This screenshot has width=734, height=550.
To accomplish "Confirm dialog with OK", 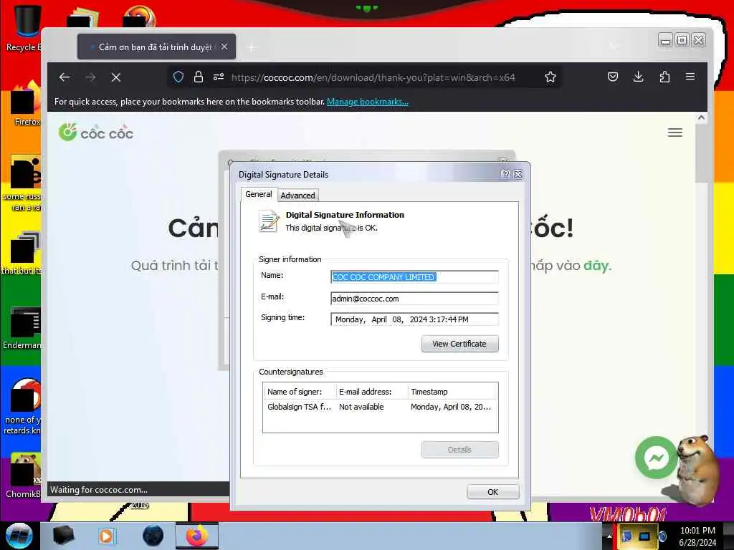I will tap(493, 492).
